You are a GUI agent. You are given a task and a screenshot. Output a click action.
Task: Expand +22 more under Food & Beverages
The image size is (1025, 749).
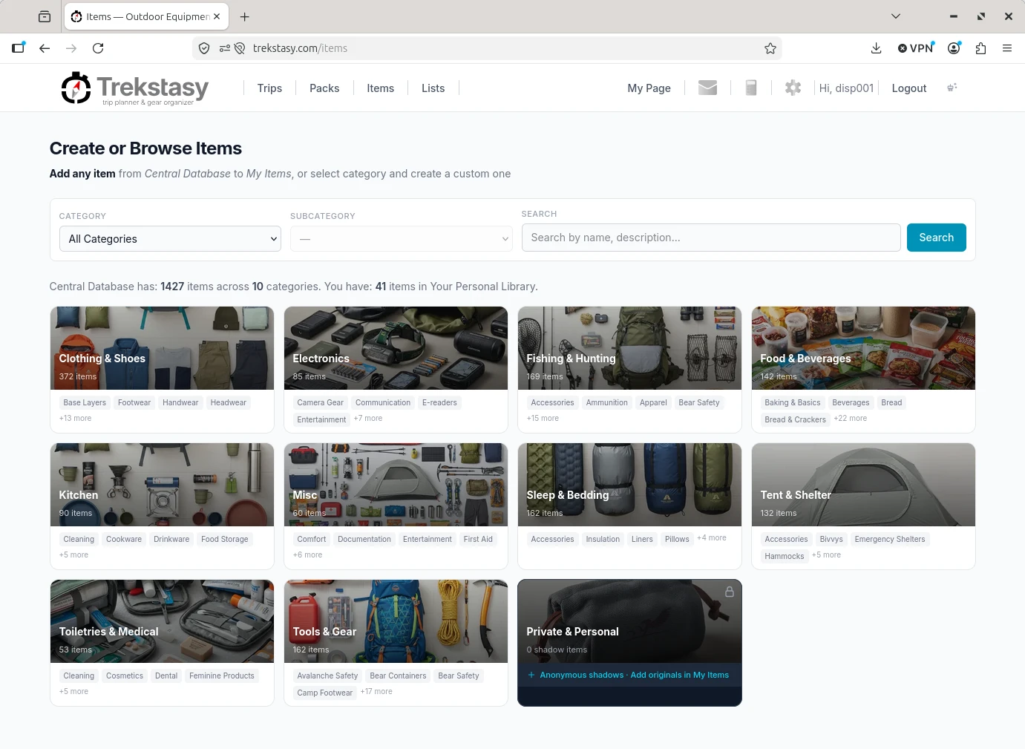[851, 418]
